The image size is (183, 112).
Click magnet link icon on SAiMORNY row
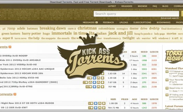pyautogui.click(x=99, y=82)
